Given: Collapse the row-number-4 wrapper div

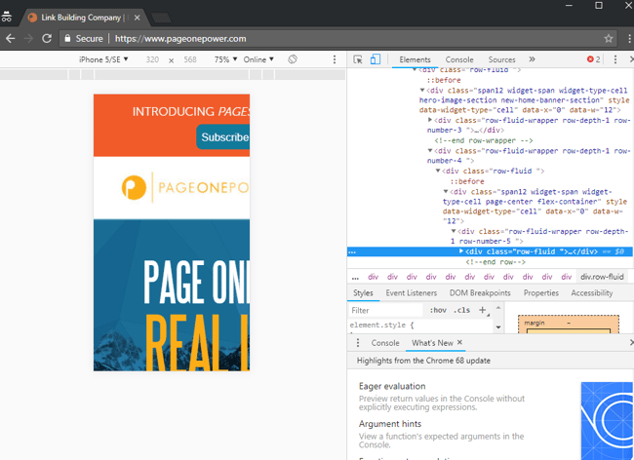Looking at the screenshot, I should [430, 151].
